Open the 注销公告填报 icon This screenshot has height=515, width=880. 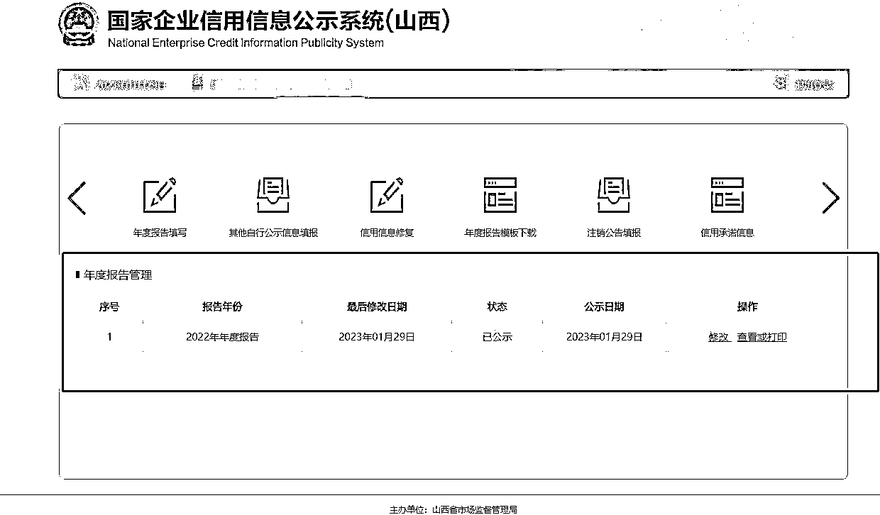coord(614,195)
